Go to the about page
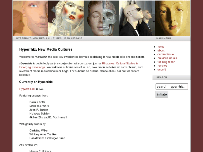The width and height of the screenshot is (203, 152). tap(161, 50)
